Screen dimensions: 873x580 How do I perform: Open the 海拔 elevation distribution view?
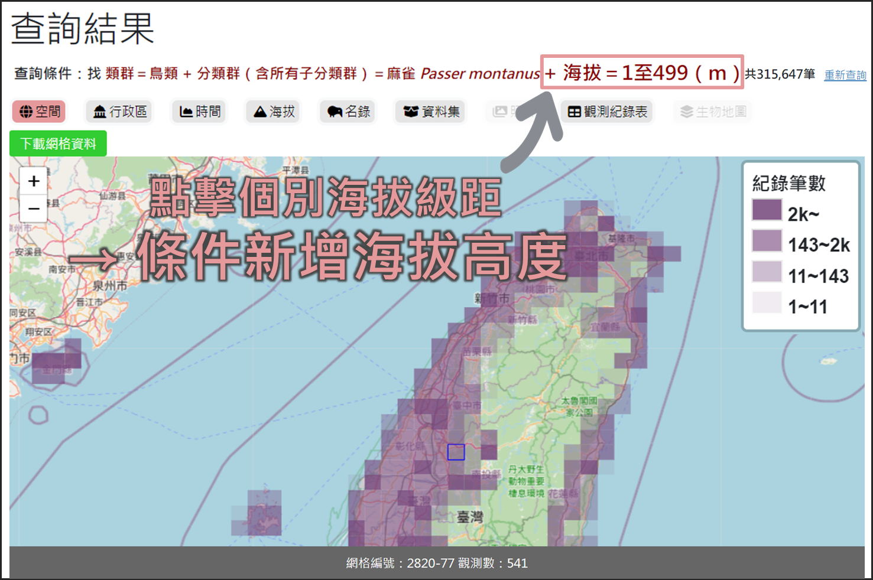point(272,112)
